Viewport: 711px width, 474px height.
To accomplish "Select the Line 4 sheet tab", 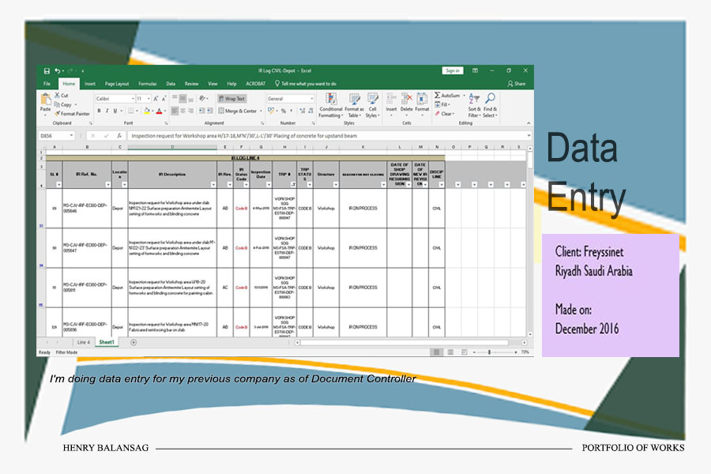I will pos(84,342).
